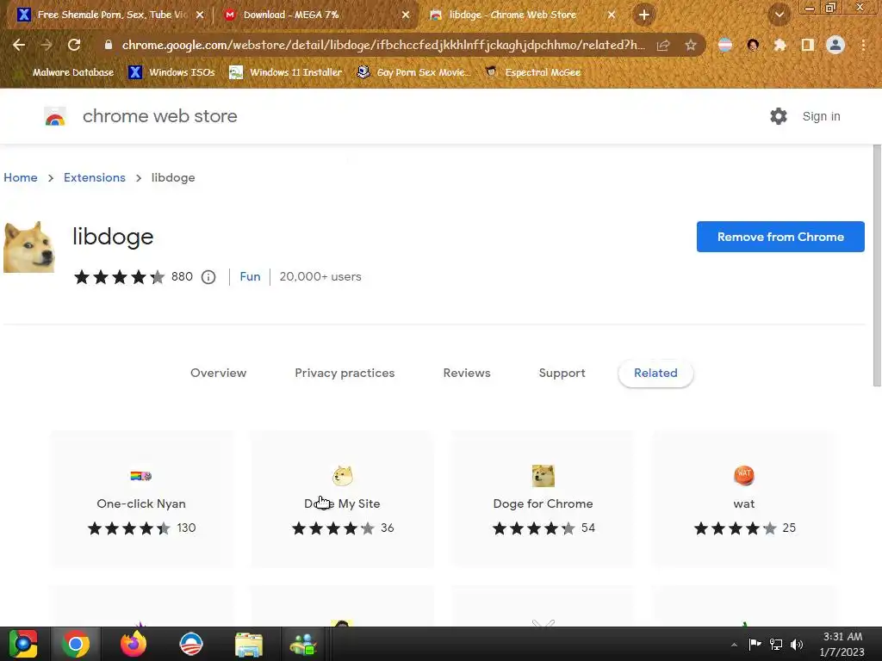
Task: Go back with the browser back arrow
Action: click(x=19, y=45)
